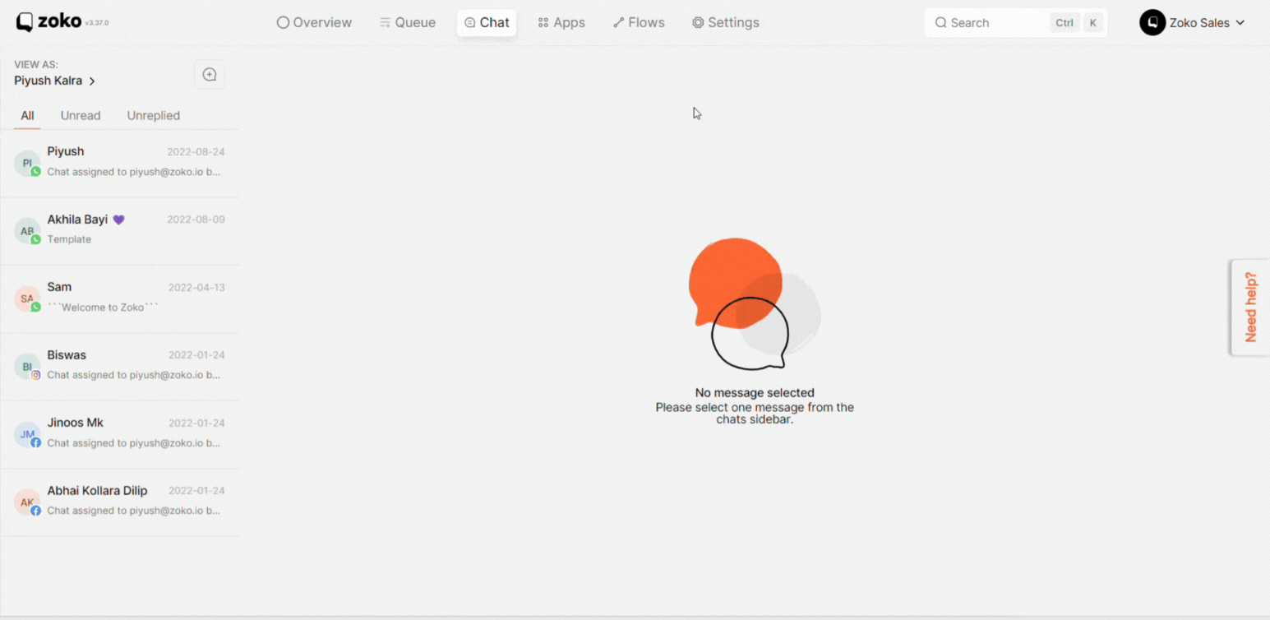Open the Biswas chat name
Viewport: 1270px width, 620px height.
coord(67,355)
